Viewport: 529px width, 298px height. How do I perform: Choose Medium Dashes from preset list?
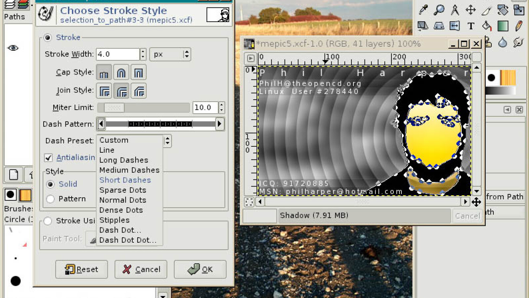point(129,170)
